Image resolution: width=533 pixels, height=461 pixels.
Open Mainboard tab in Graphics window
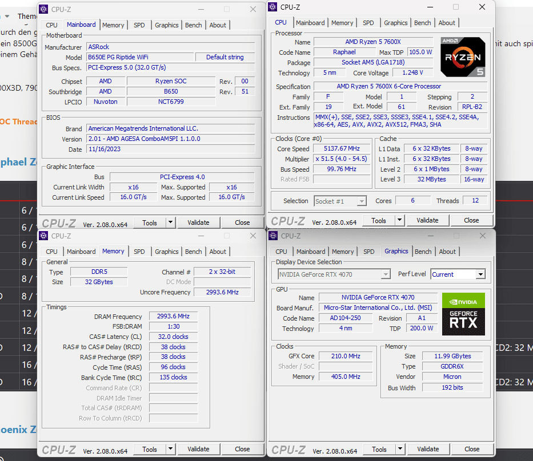(311, 252)
